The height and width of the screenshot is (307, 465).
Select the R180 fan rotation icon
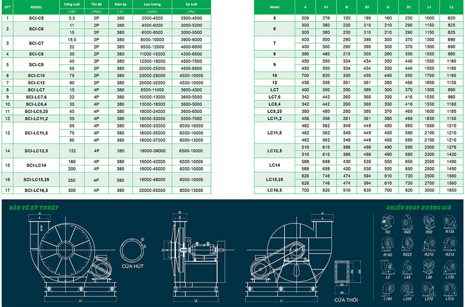coord(387,244)
